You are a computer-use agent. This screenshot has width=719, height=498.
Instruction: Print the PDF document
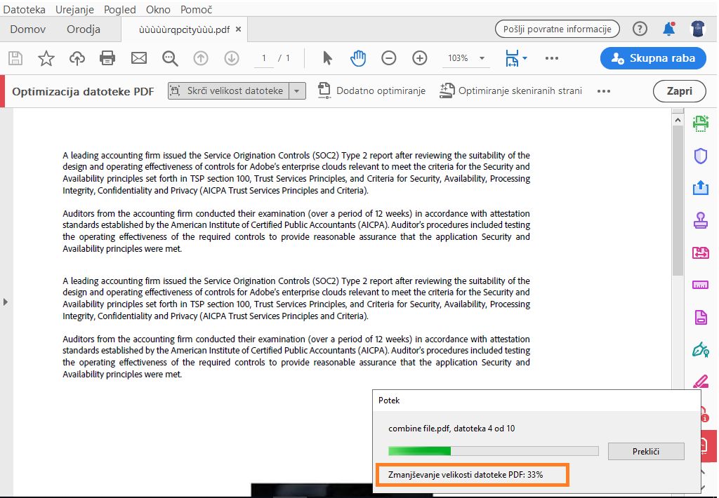[107, 58]
